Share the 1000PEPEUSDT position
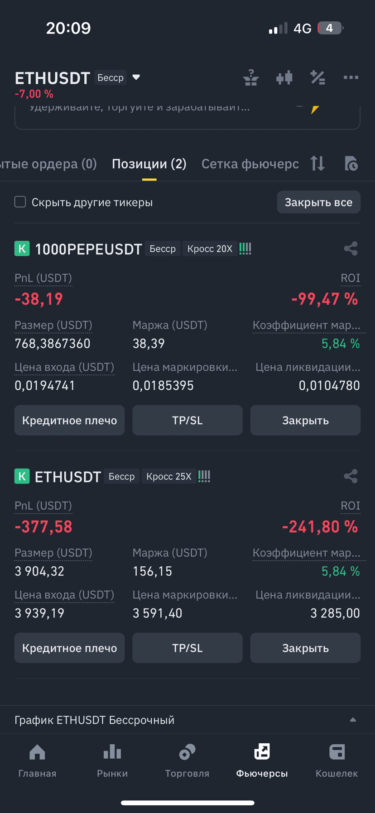The width and height of the screenshot is (375, 813). (x=351, y=249)
